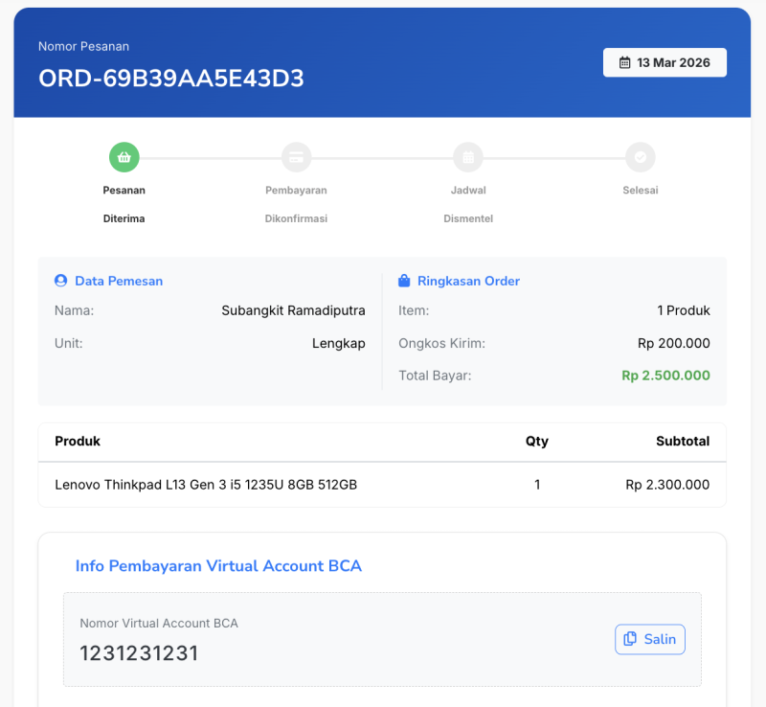The height and width of the screenshot is (707, 766).
Task: Click the Total Bayar amount Rp 2.500.000
Action: [665, 376]
